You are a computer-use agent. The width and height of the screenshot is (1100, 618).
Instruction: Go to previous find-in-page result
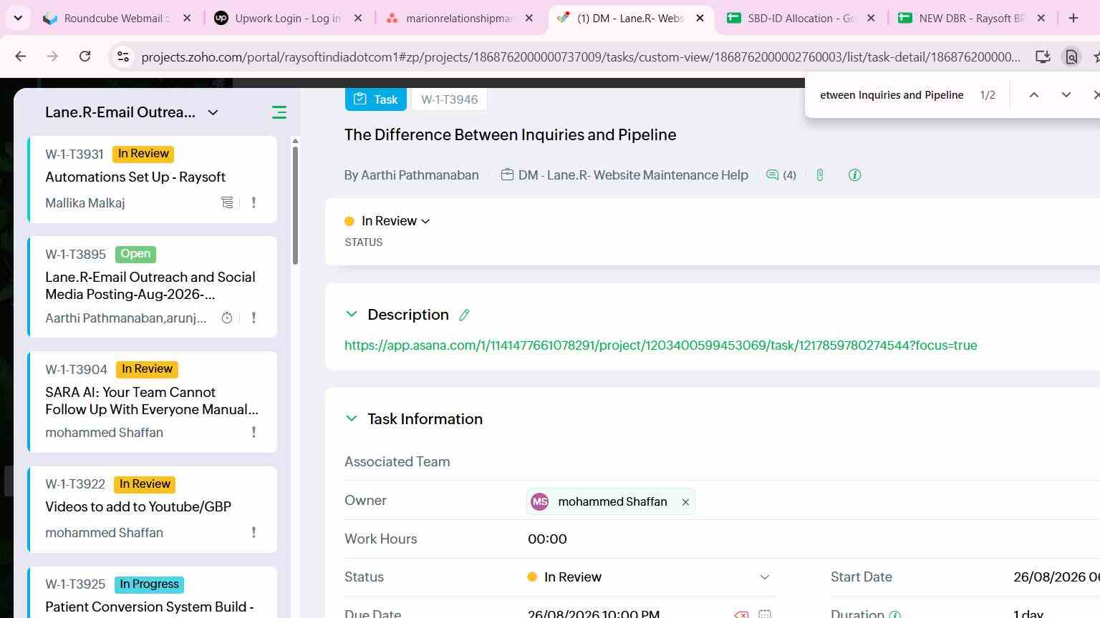click(1034, 95)
